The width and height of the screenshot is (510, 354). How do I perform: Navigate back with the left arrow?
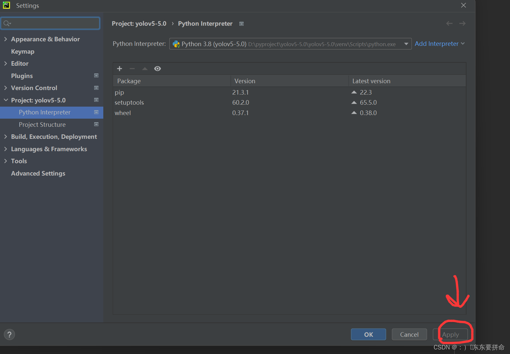tap(449, 23)
